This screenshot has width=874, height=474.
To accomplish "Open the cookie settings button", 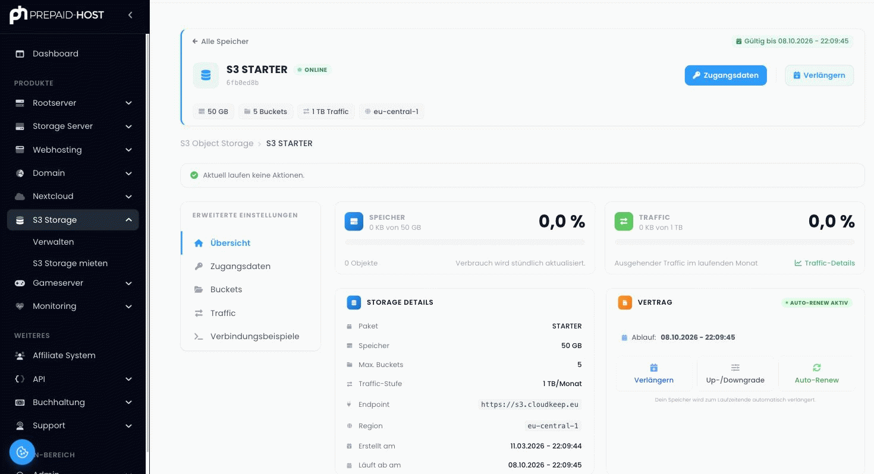I will coord(23,452).
